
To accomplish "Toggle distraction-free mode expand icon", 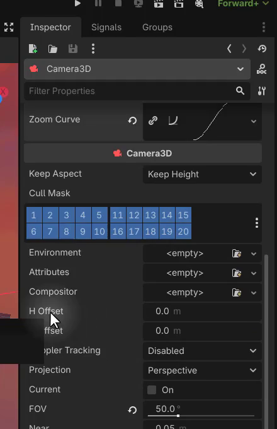I will point(9,27).
